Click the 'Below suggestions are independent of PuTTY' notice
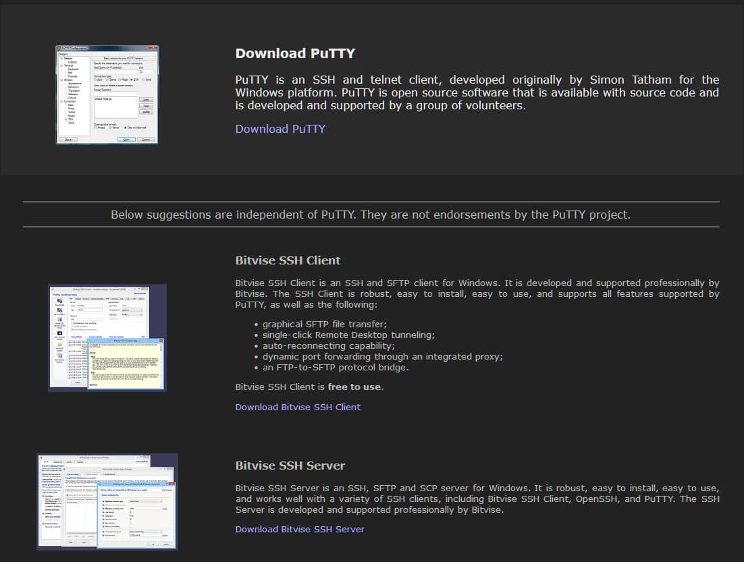Image resolution: width=744 pixels, height=562 pixels. point(371,215)
